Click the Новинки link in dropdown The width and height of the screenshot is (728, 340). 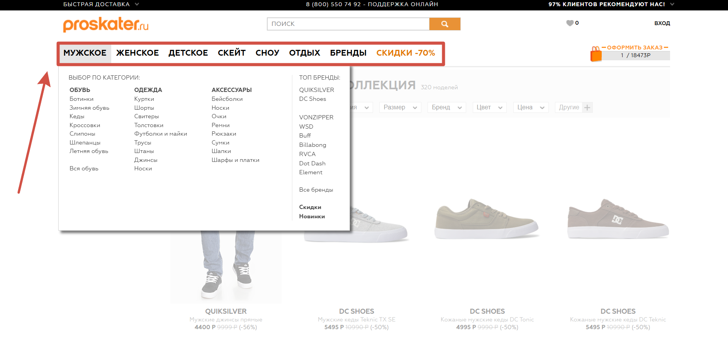pyautogui.click(x=312, y=216)
